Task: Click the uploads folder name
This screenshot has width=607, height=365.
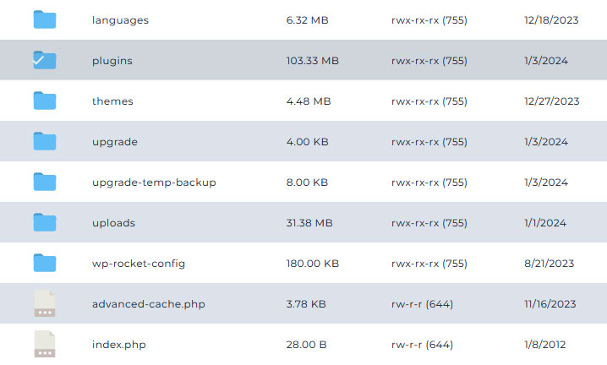Action: point(113,223)
